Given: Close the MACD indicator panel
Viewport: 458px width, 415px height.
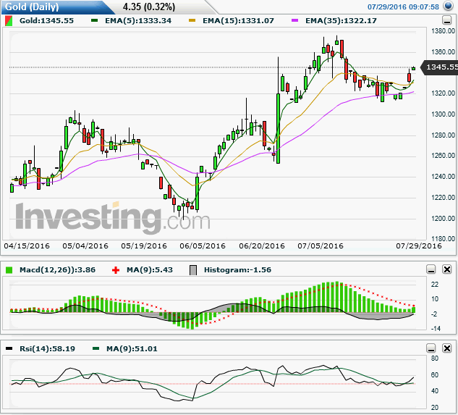Looking at the screenshot, I should [447, 269].
